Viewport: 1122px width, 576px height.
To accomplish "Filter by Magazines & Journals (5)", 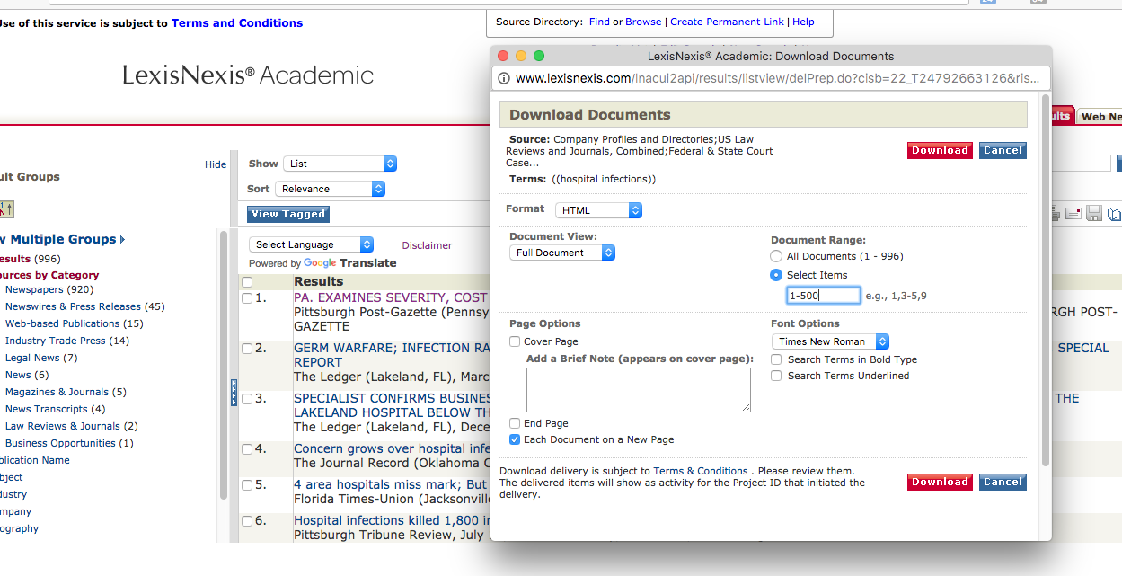I will coord(66,393).
